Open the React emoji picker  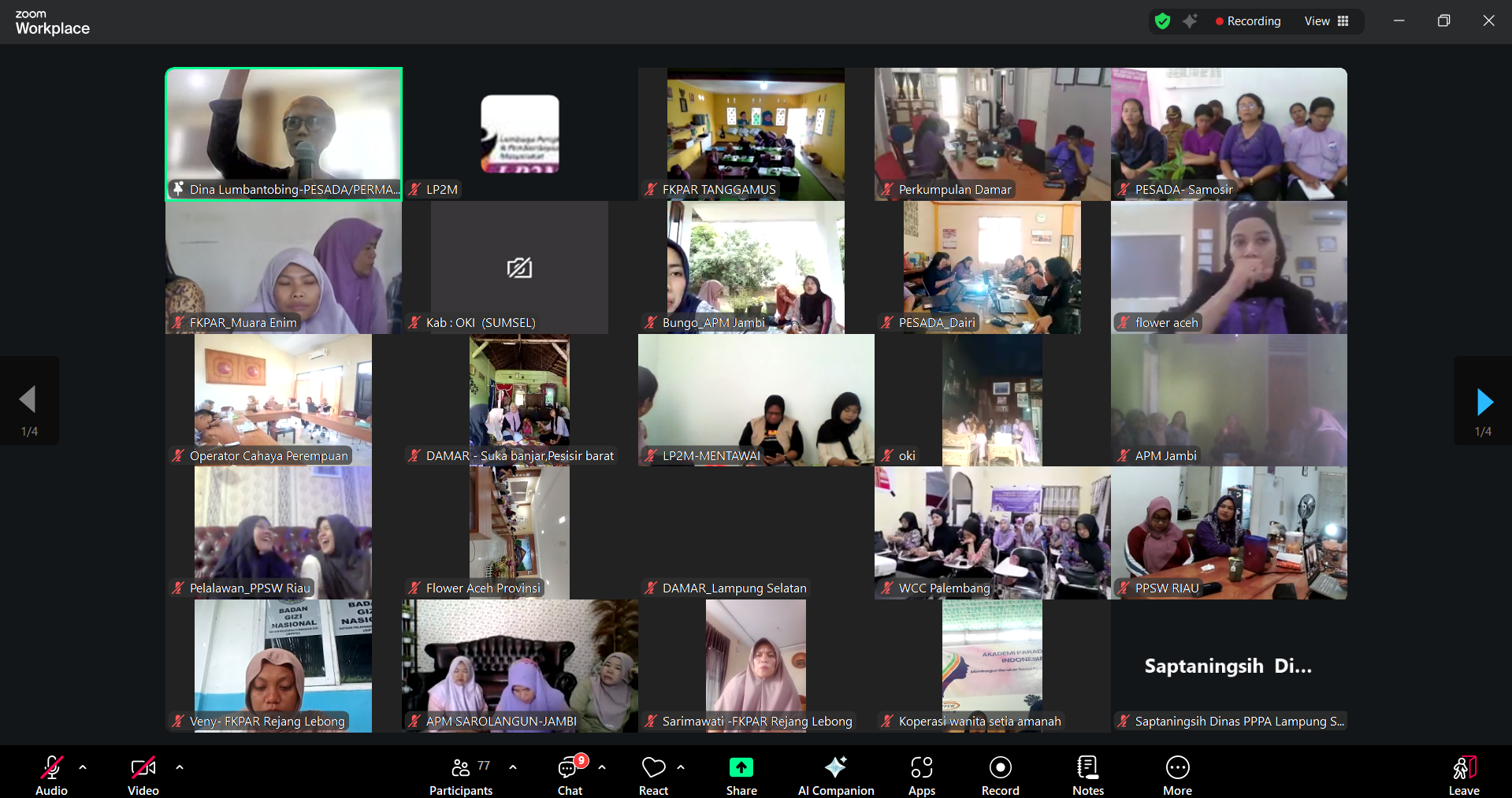coord(653,768)
